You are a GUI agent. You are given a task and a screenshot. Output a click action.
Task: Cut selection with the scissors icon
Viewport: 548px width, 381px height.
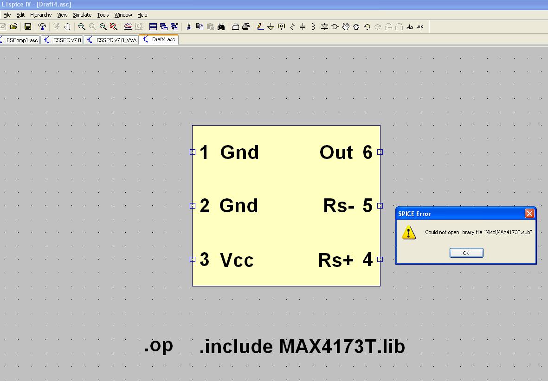(x=189, y=26)
